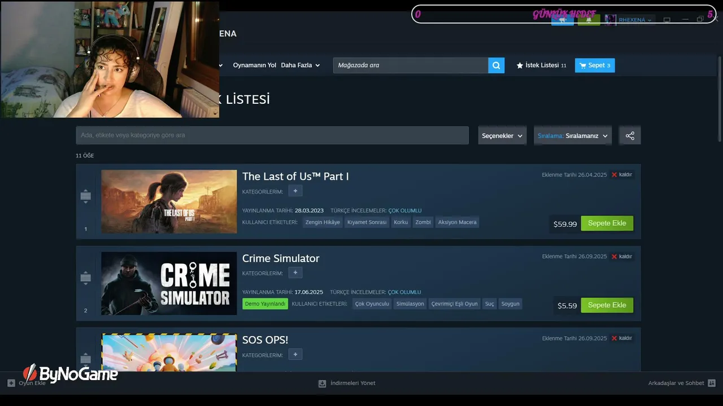This screenshot has height=406, width=723.
Task: Click the friends chat icon
Action: click(x=711, y=383)
